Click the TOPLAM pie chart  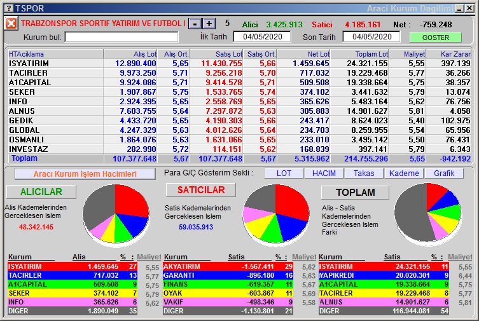(x=427, y=213)
